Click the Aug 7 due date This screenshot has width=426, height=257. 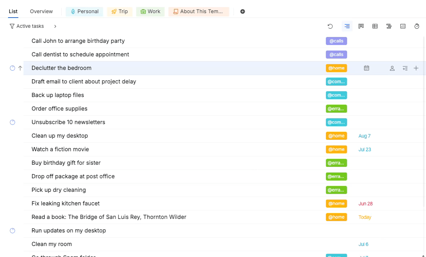(x=364, y=136)
